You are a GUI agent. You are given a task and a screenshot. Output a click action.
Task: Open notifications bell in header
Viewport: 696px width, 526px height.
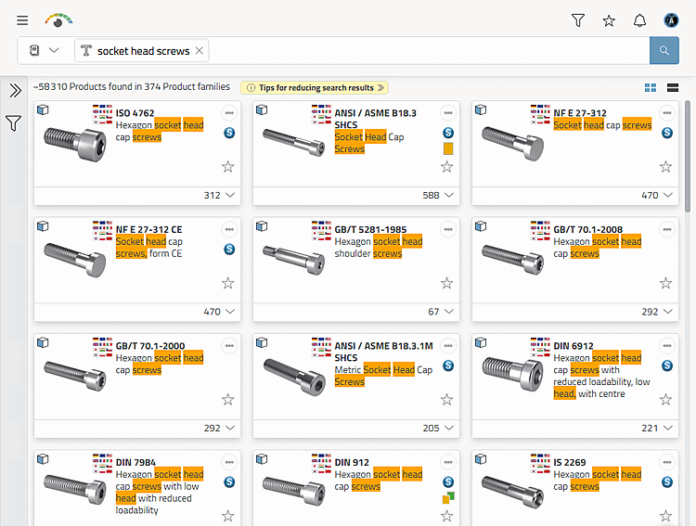[639, 20]
